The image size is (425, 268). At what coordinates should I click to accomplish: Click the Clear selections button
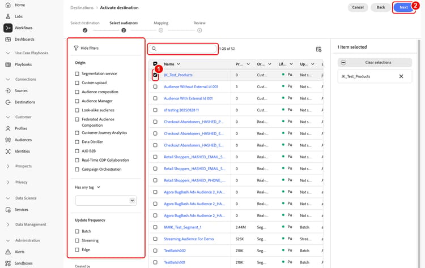click(375, 62)
